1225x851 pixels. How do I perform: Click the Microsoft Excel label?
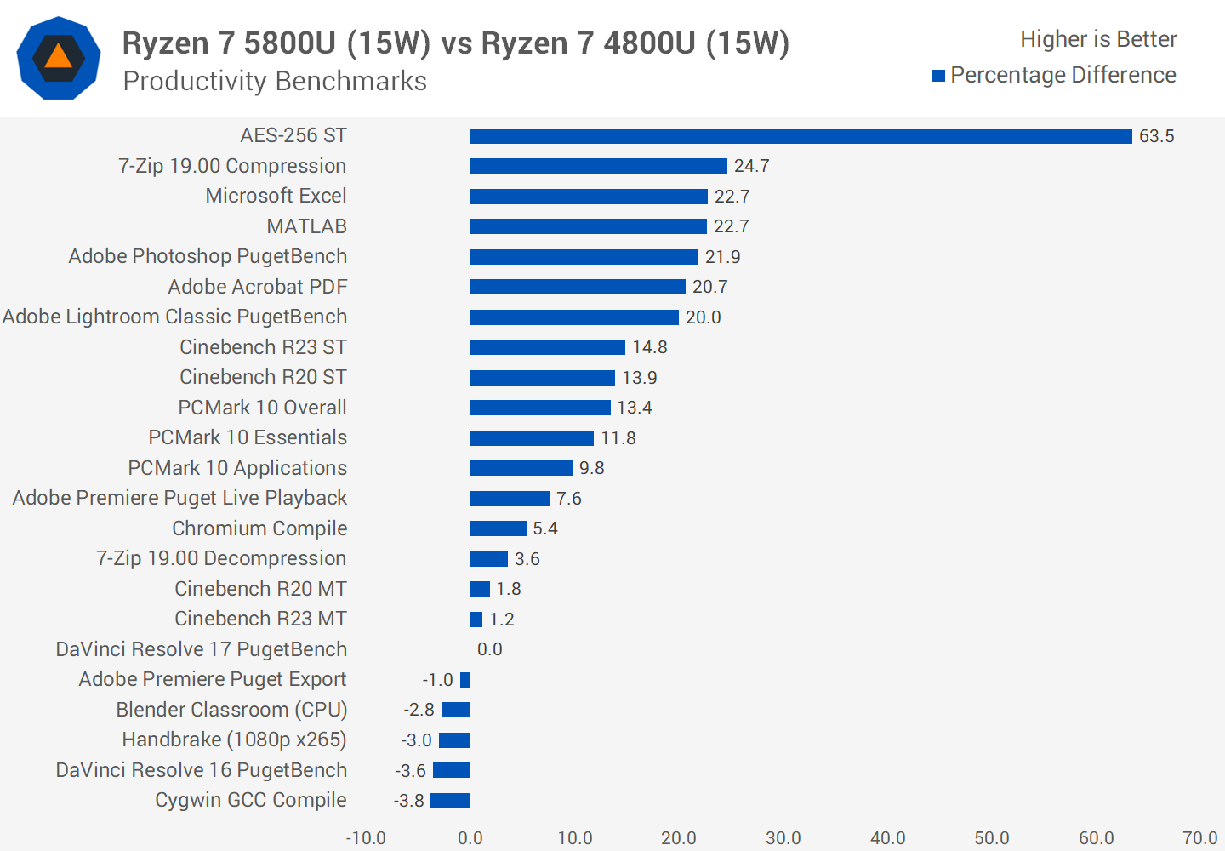click(276, 196)
